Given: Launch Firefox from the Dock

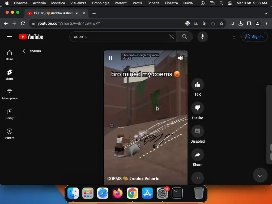Looking at the screenshot, I should click(118, 193).
